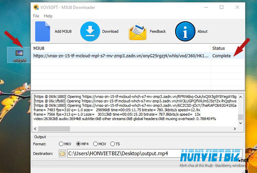Click the log scroll up arrow
This screenshot has height=173, width=257.
pos(240,97)
